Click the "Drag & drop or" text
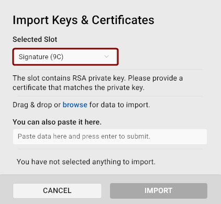 [37, 105]
